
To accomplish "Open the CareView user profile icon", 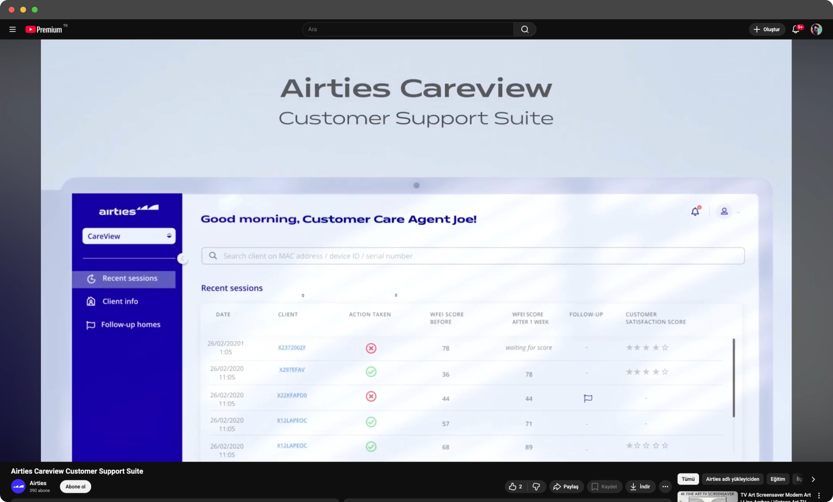I will click(x=724, y=211).
